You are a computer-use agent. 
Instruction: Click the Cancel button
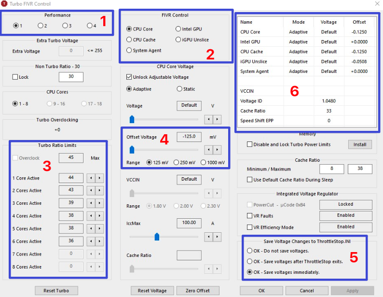307,290
